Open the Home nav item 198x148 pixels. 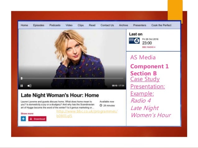(24, 25)
